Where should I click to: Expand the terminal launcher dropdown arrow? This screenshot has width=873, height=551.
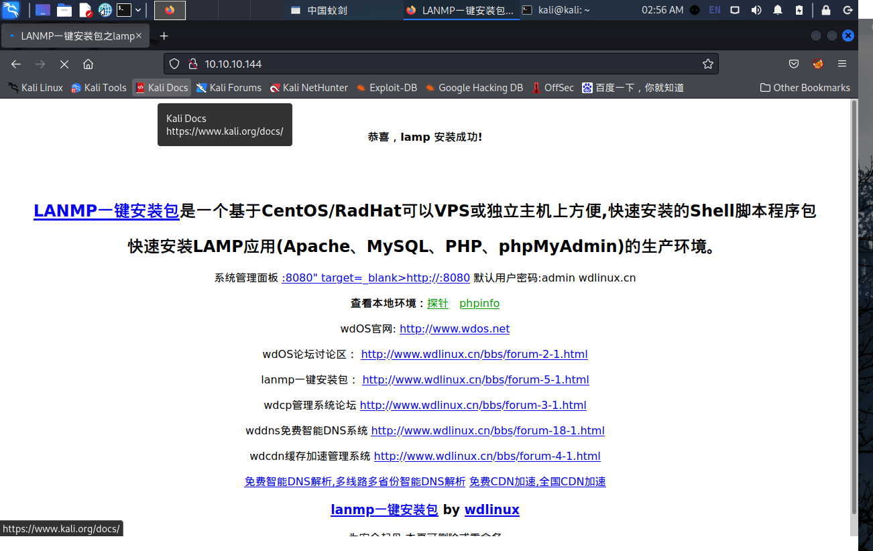138,10
